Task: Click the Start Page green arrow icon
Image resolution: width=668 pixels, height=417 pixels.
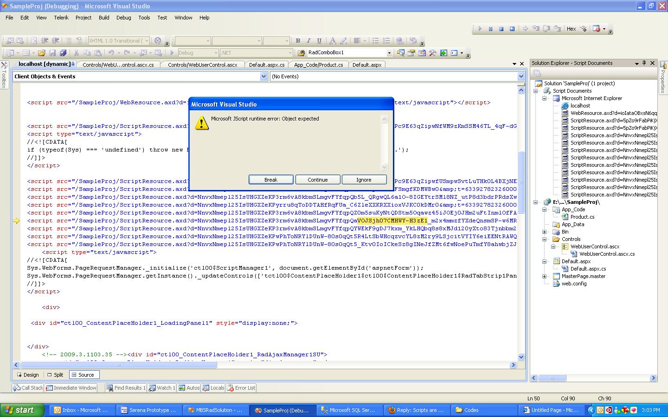Action: point(443,53)
